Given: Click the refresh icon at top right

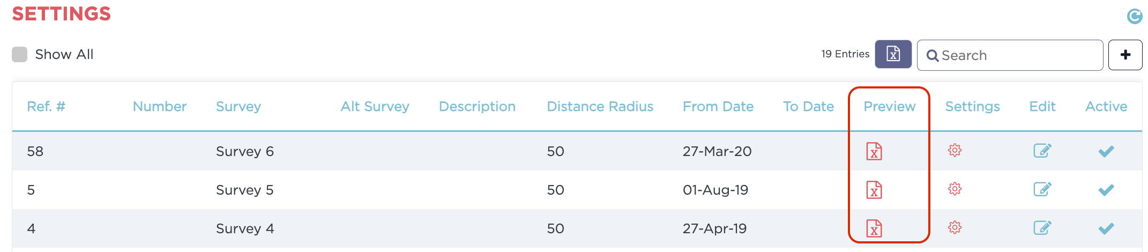Looking at the screenshot, I should (1134, 17).
